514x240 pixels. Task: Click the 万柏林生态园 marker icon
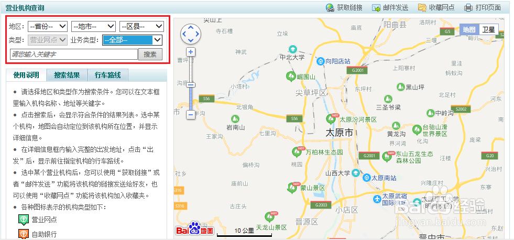(297, 152)
